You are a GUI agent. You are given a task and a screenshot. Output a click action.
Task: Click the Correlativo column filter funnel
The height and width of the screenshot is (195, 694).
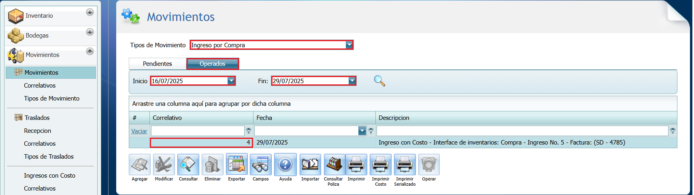249,131
